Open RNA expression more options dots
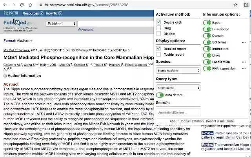The height and width of the screenshot is (157, 251). pos(244,69)
